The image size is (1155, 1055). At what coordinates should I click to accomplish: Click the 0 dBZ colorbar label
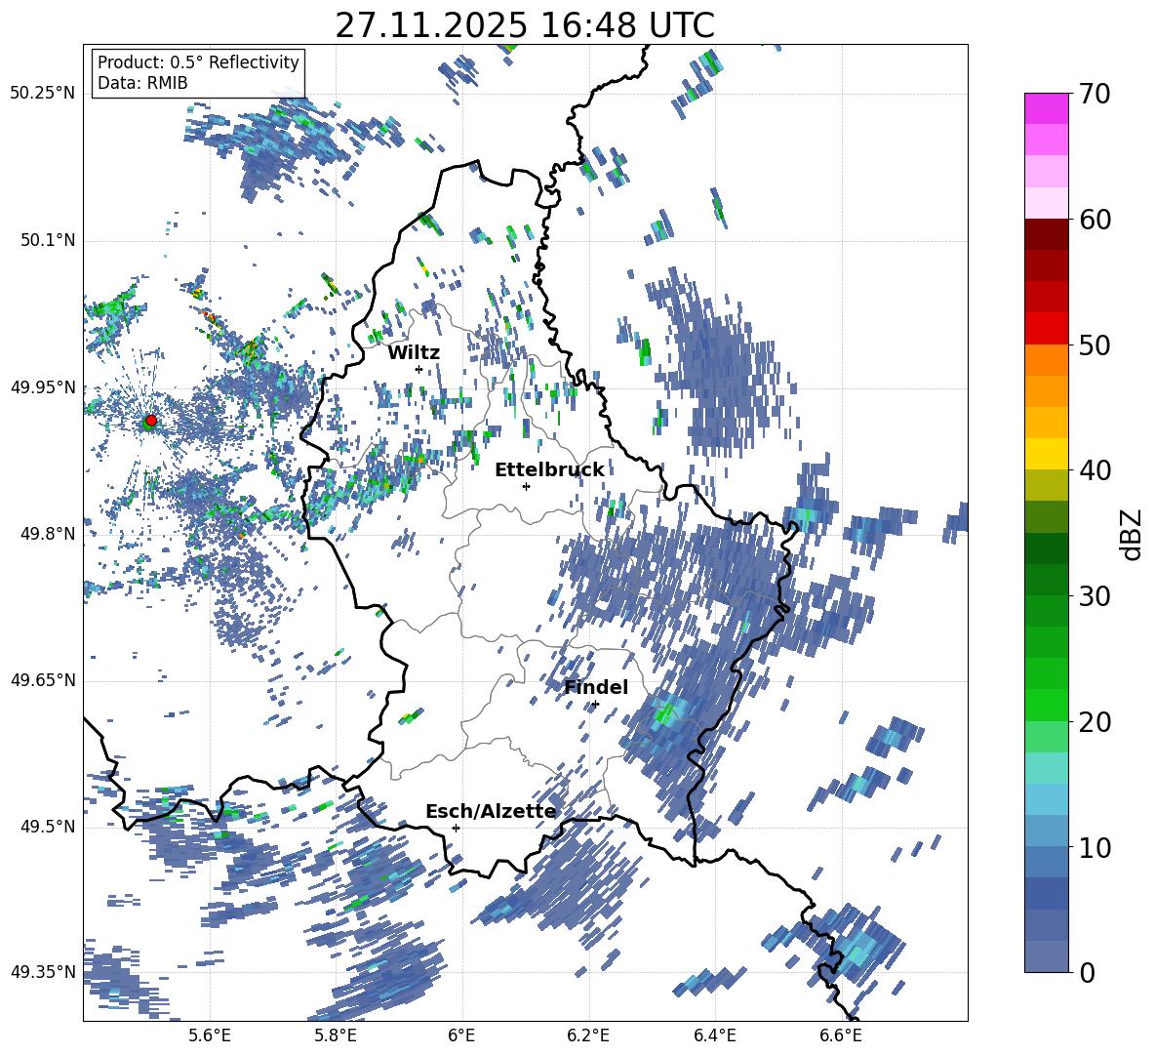point(1087,972)
